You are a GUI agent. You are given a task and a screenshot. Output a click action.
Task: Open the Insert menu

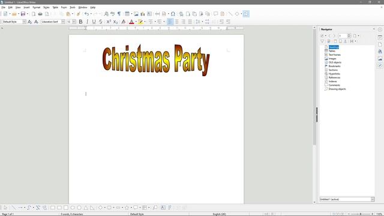click(26, 8)
